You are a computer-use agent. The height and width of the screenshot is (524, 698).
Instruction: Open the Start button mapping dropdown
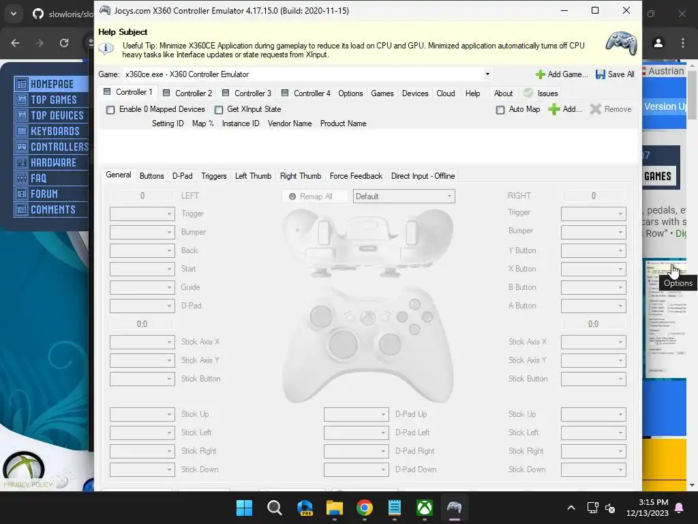coord(142,269)
